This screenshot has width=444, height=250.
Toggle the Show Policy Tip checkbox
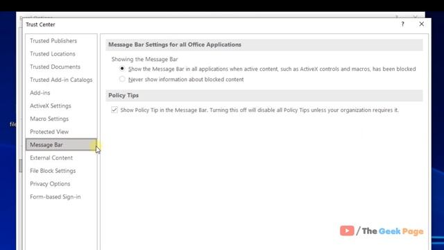114,110
